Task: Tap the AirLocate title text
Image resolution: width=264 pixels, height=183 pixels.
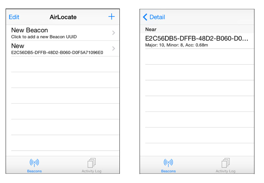Action: point(63,17)
